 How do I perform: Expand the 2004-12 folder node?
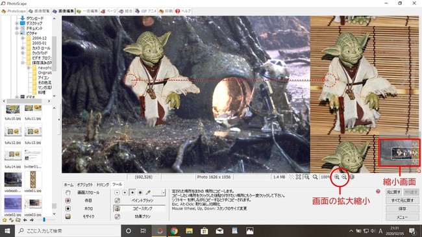point(23,38)
